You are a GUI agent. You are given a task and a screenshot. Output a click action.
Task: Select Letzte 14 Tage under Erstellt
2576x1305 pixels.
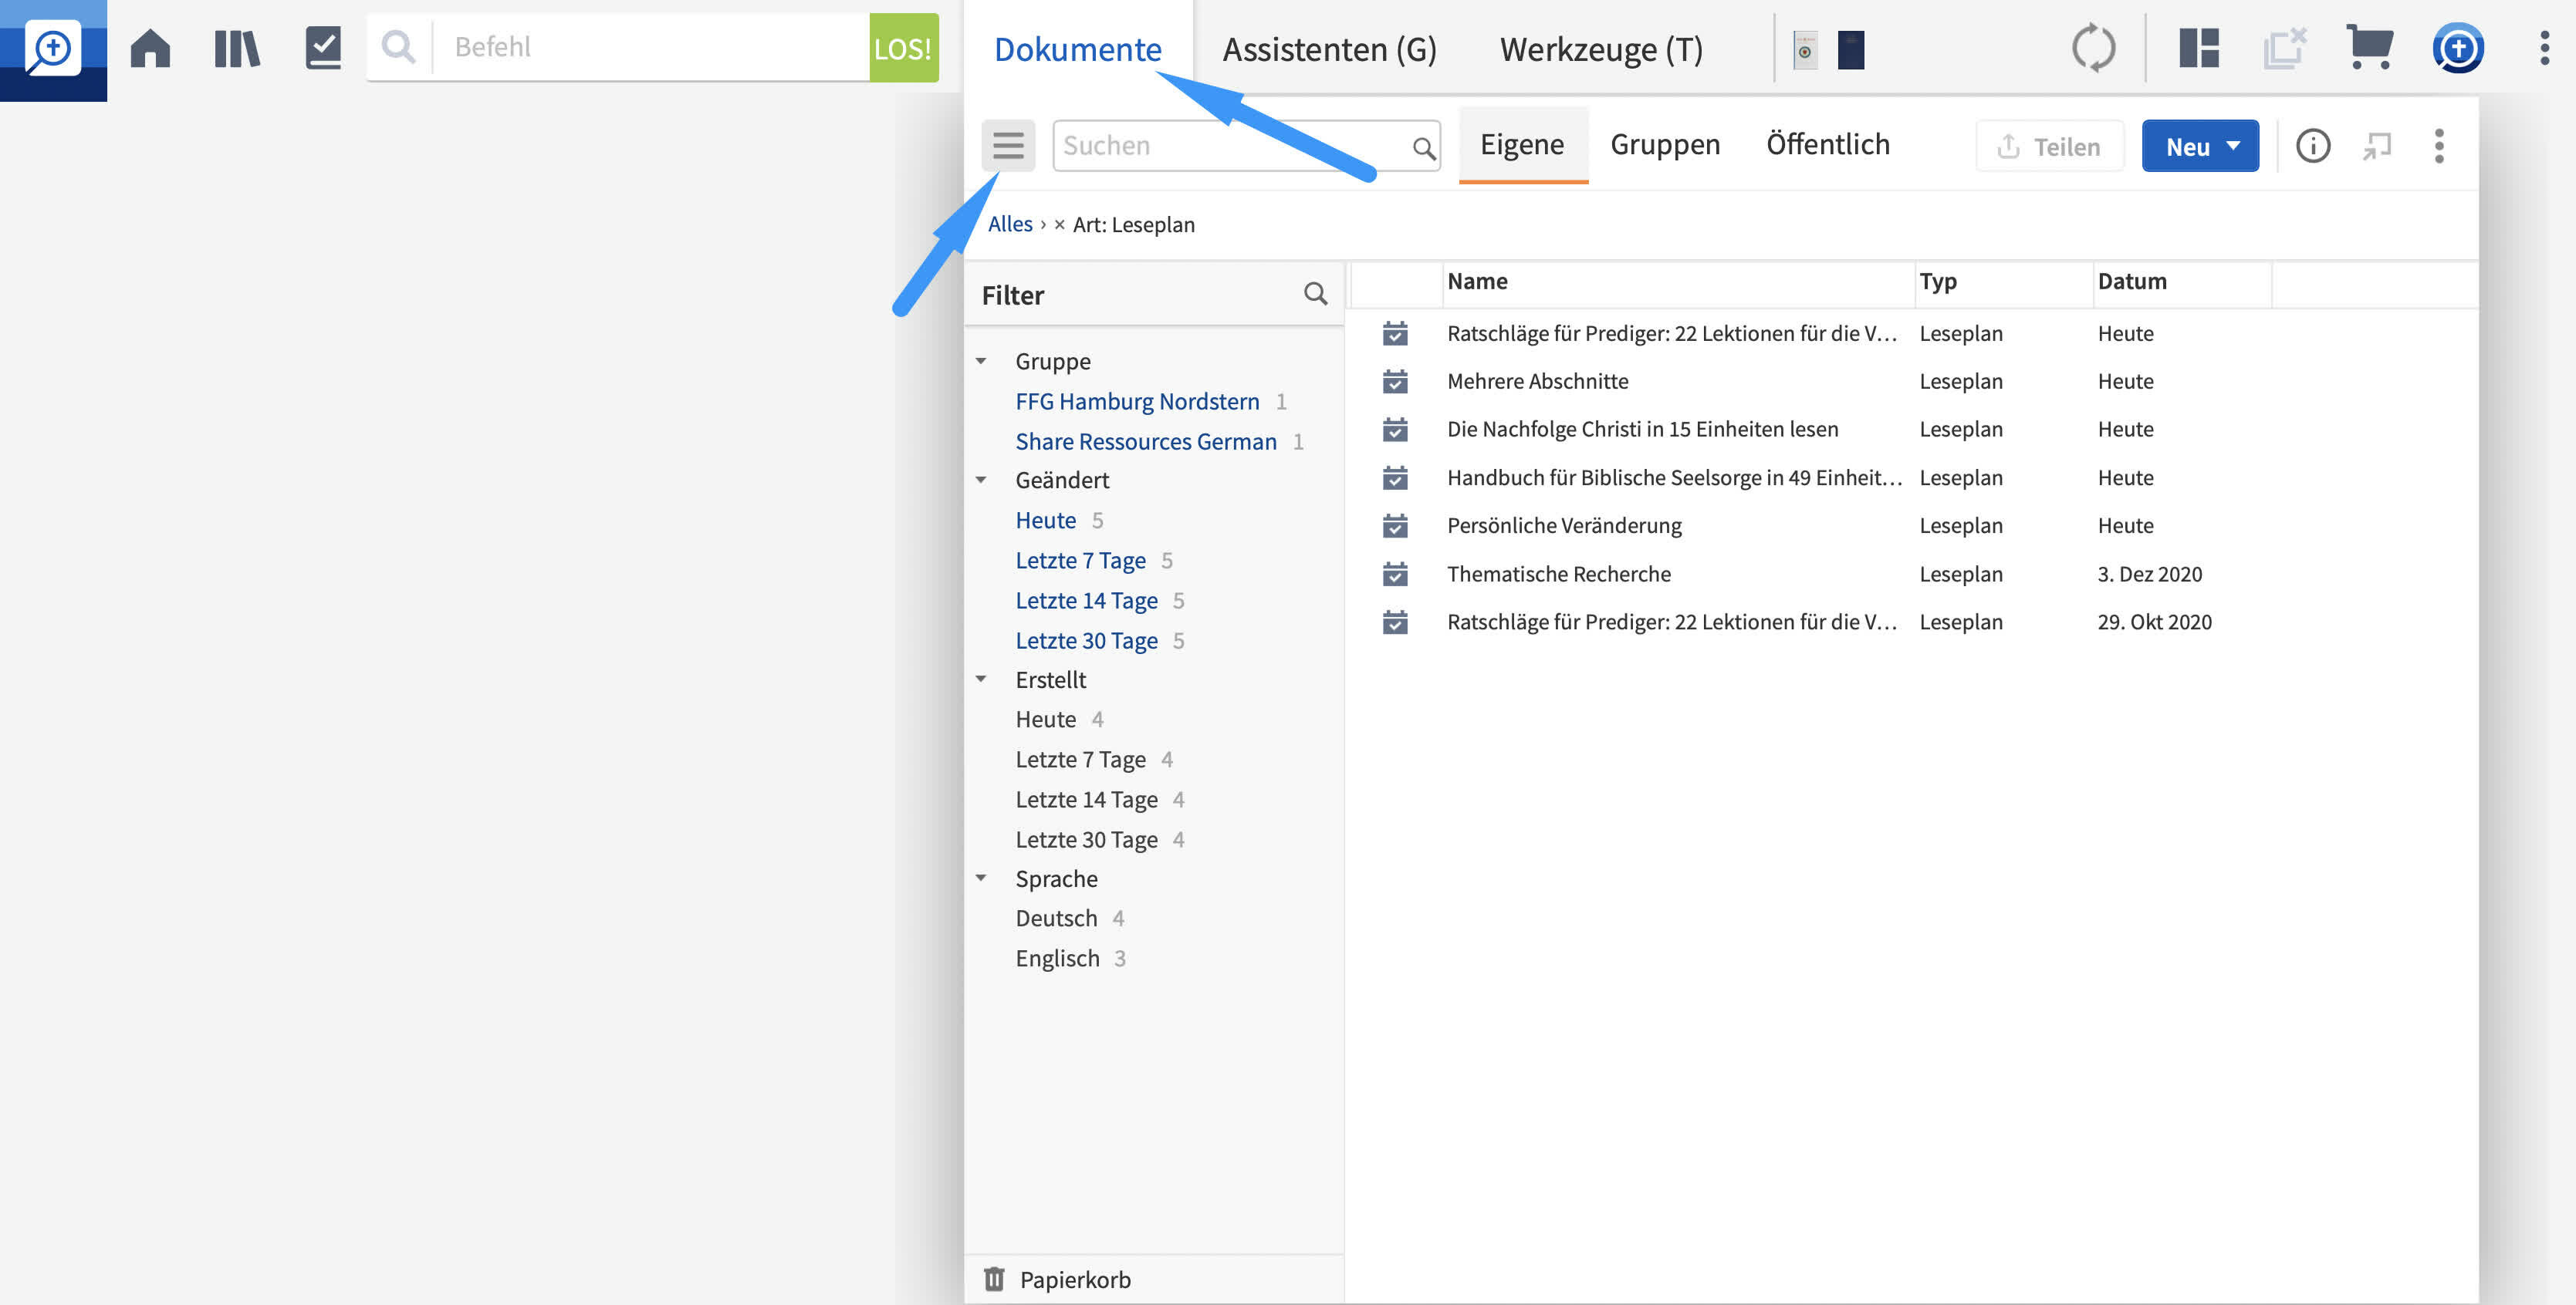point(1086,799)
